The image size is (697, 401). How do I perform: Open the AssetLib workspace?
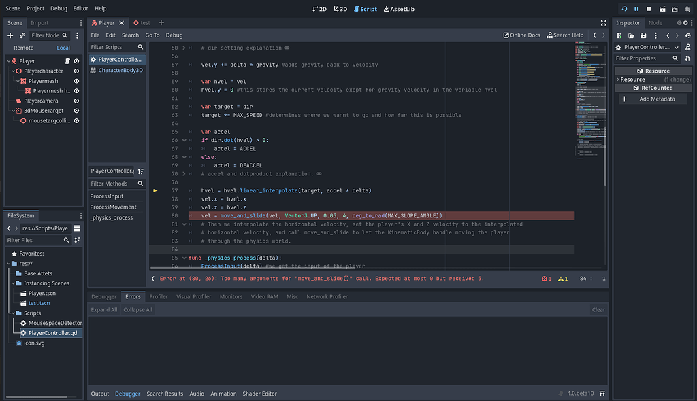point(399,9)
